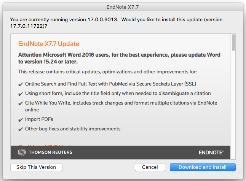Click checkmark beside Online Search and PubMed
Viewport: 246px width, 181px height.
coord(21,84)
